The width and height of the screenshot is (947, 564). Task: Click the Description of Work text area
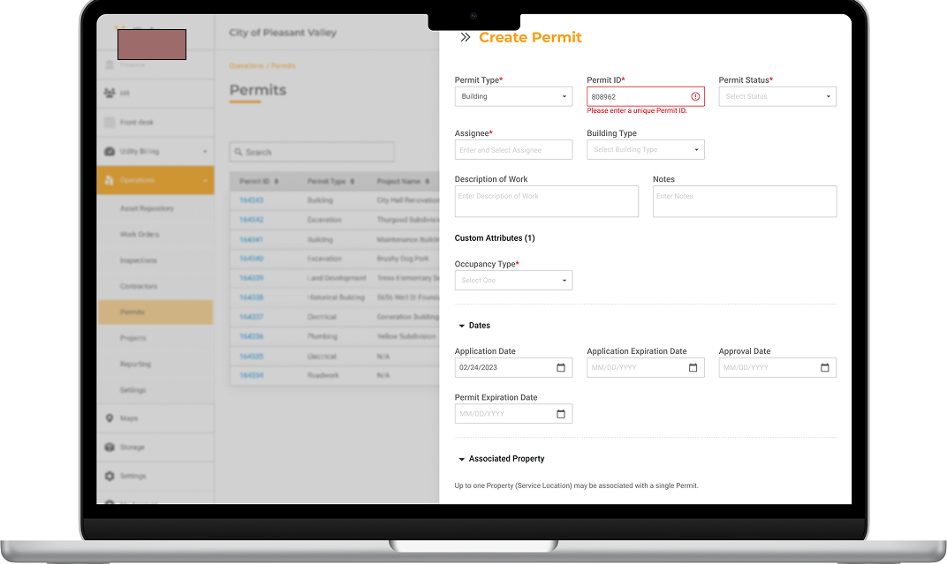coord(547,201)
